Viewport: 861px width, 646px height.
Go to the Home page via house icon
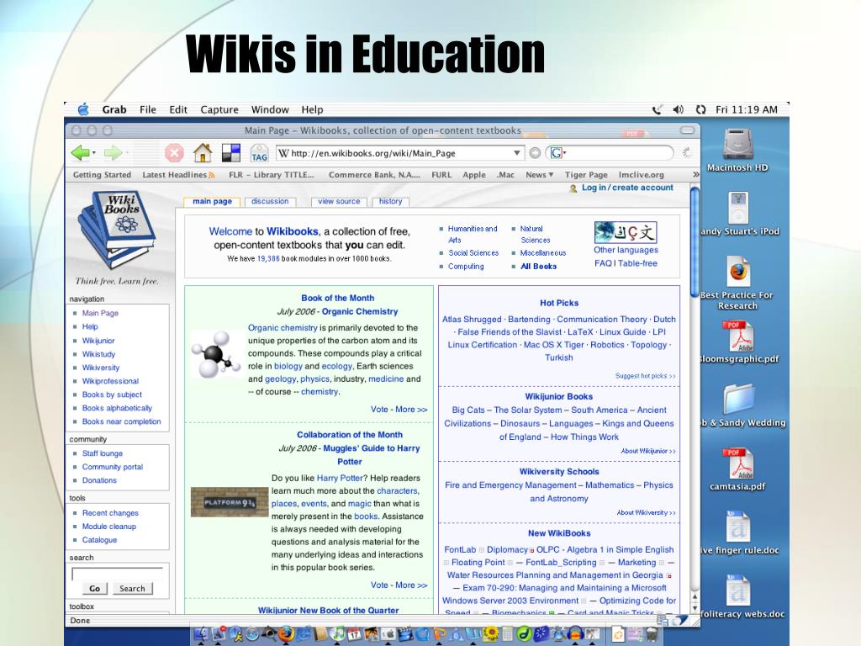tap(203, 153)
